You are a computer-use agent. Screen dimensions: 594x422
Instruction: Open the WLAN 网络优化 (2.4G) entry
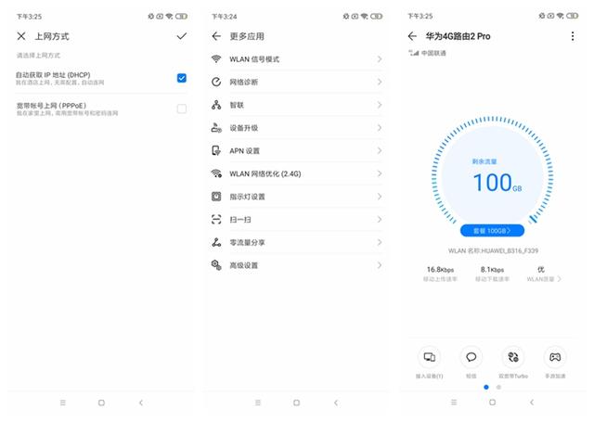pyautogui.click(x=296, y=173)
